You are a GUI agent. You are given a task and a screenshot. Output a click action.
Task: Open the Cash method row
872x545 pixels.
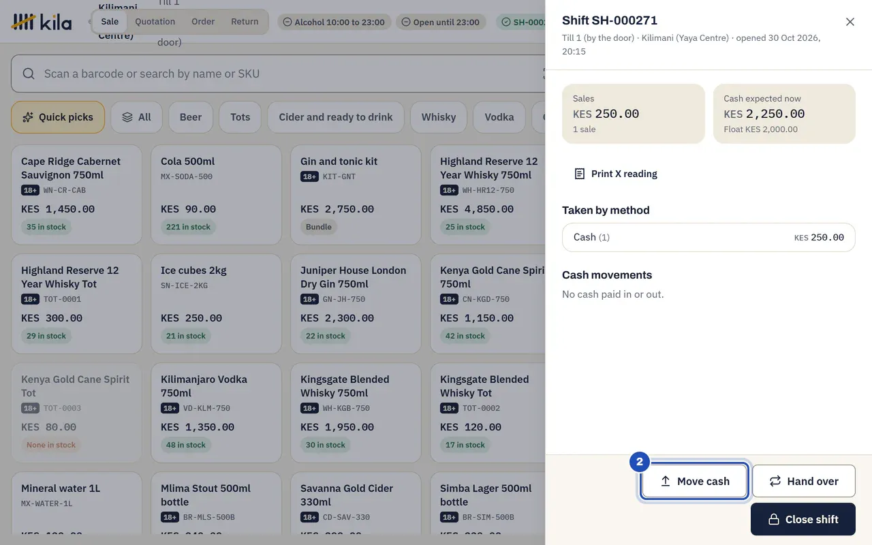click(708, 237)
